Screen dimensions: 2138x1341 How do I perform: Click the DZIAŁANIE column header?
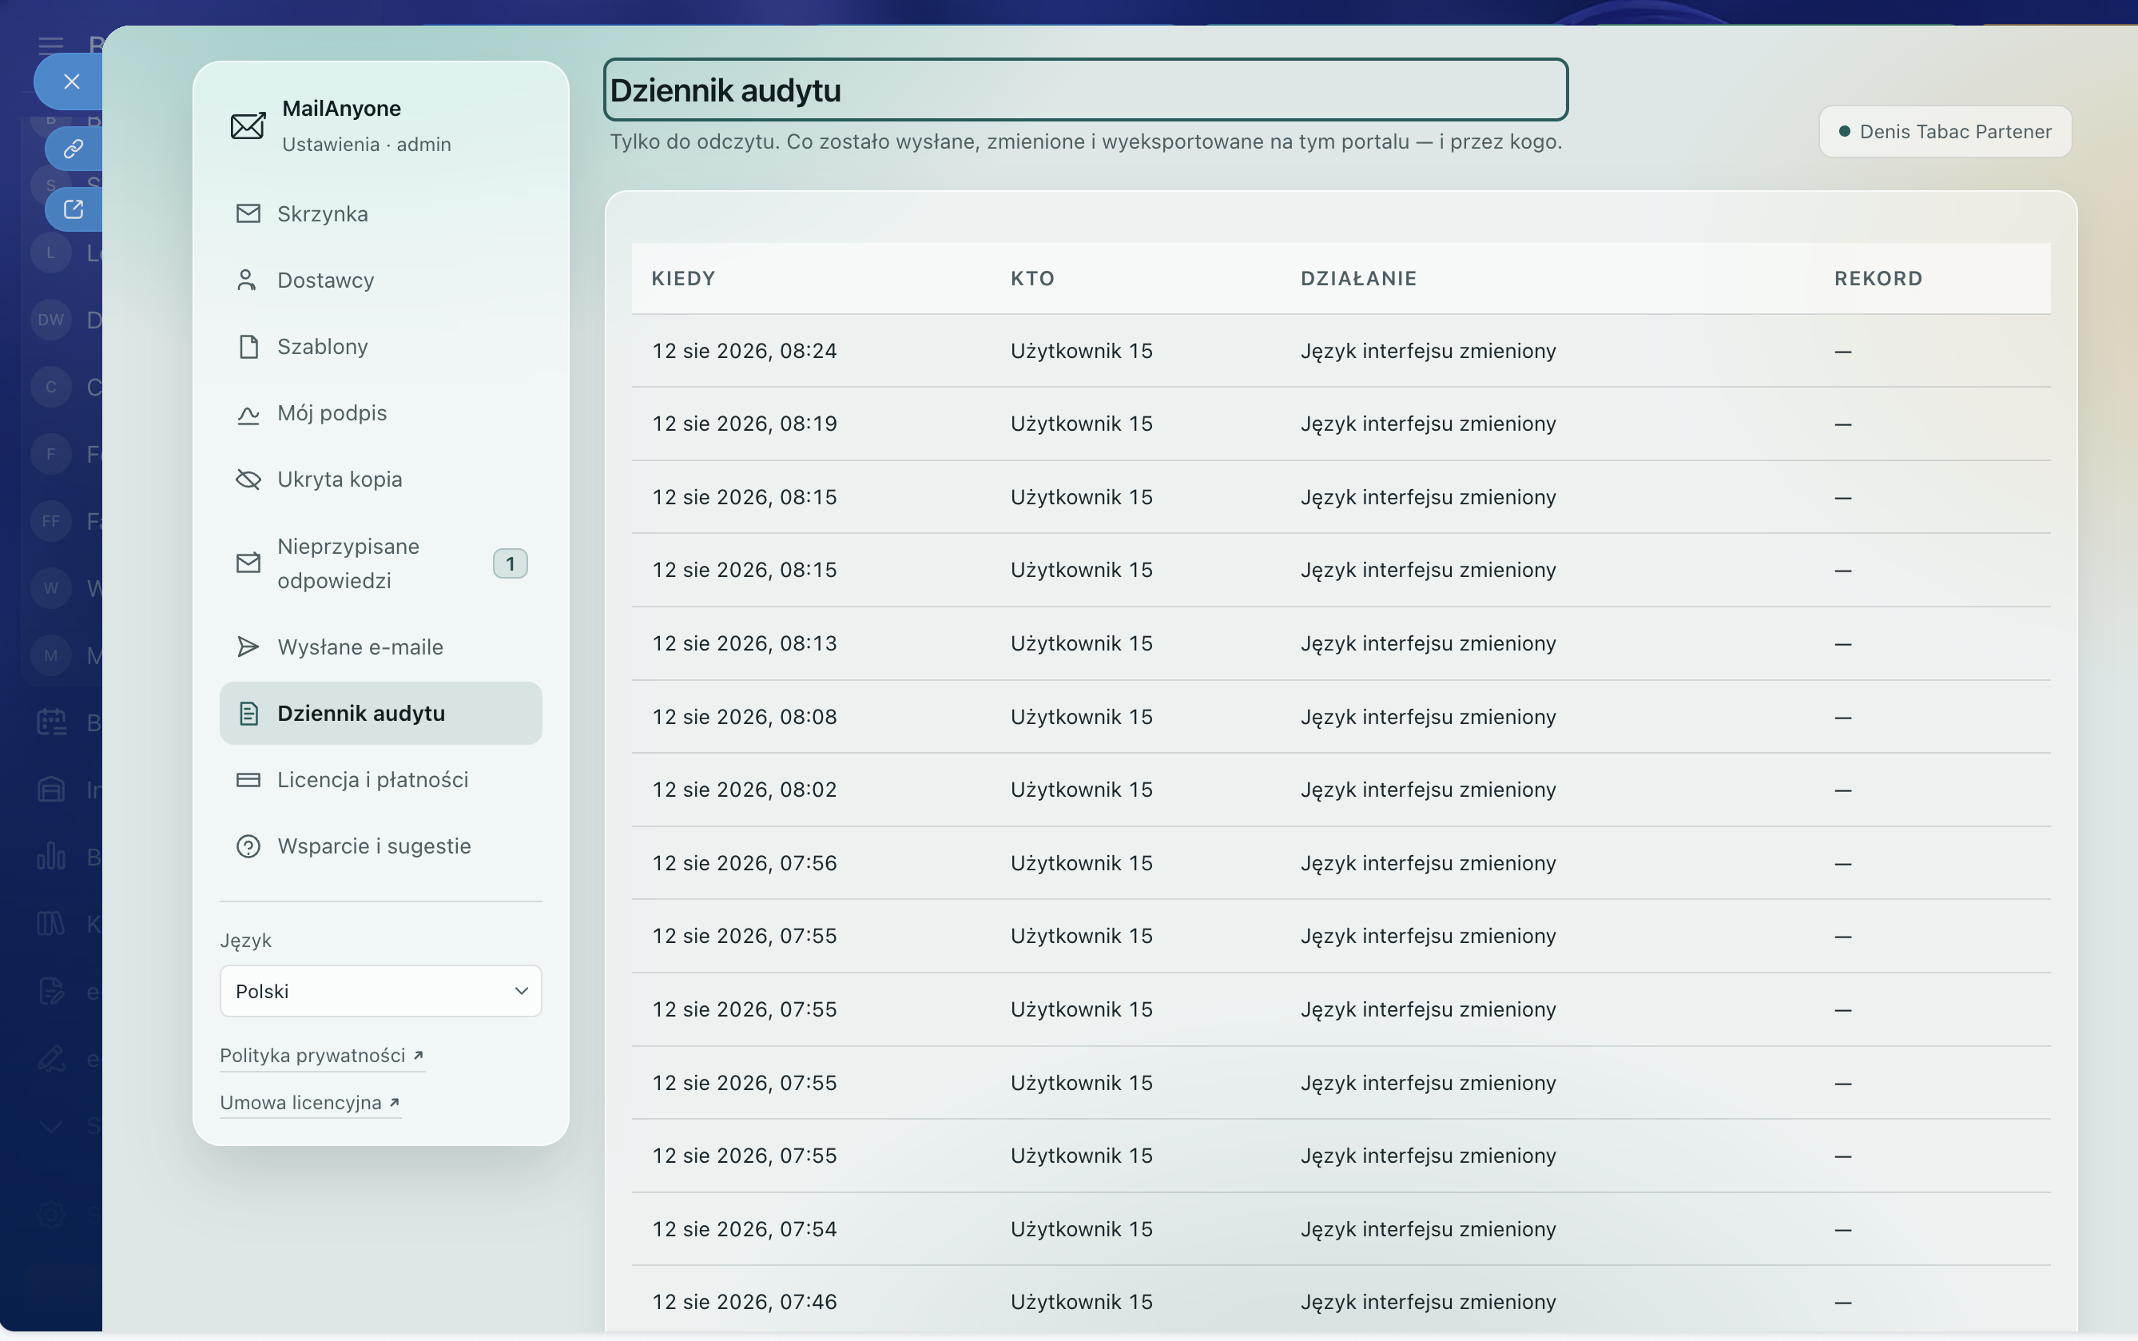1359,278
